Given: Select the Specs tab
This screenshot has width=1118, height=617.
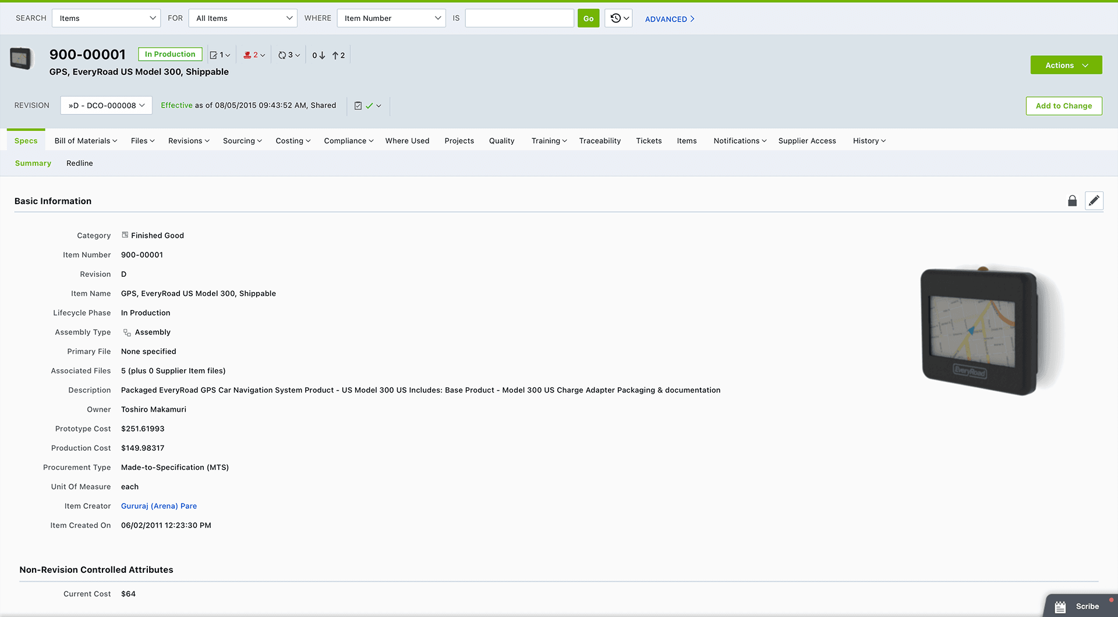Looking at the screenshot, I should 26,141.
